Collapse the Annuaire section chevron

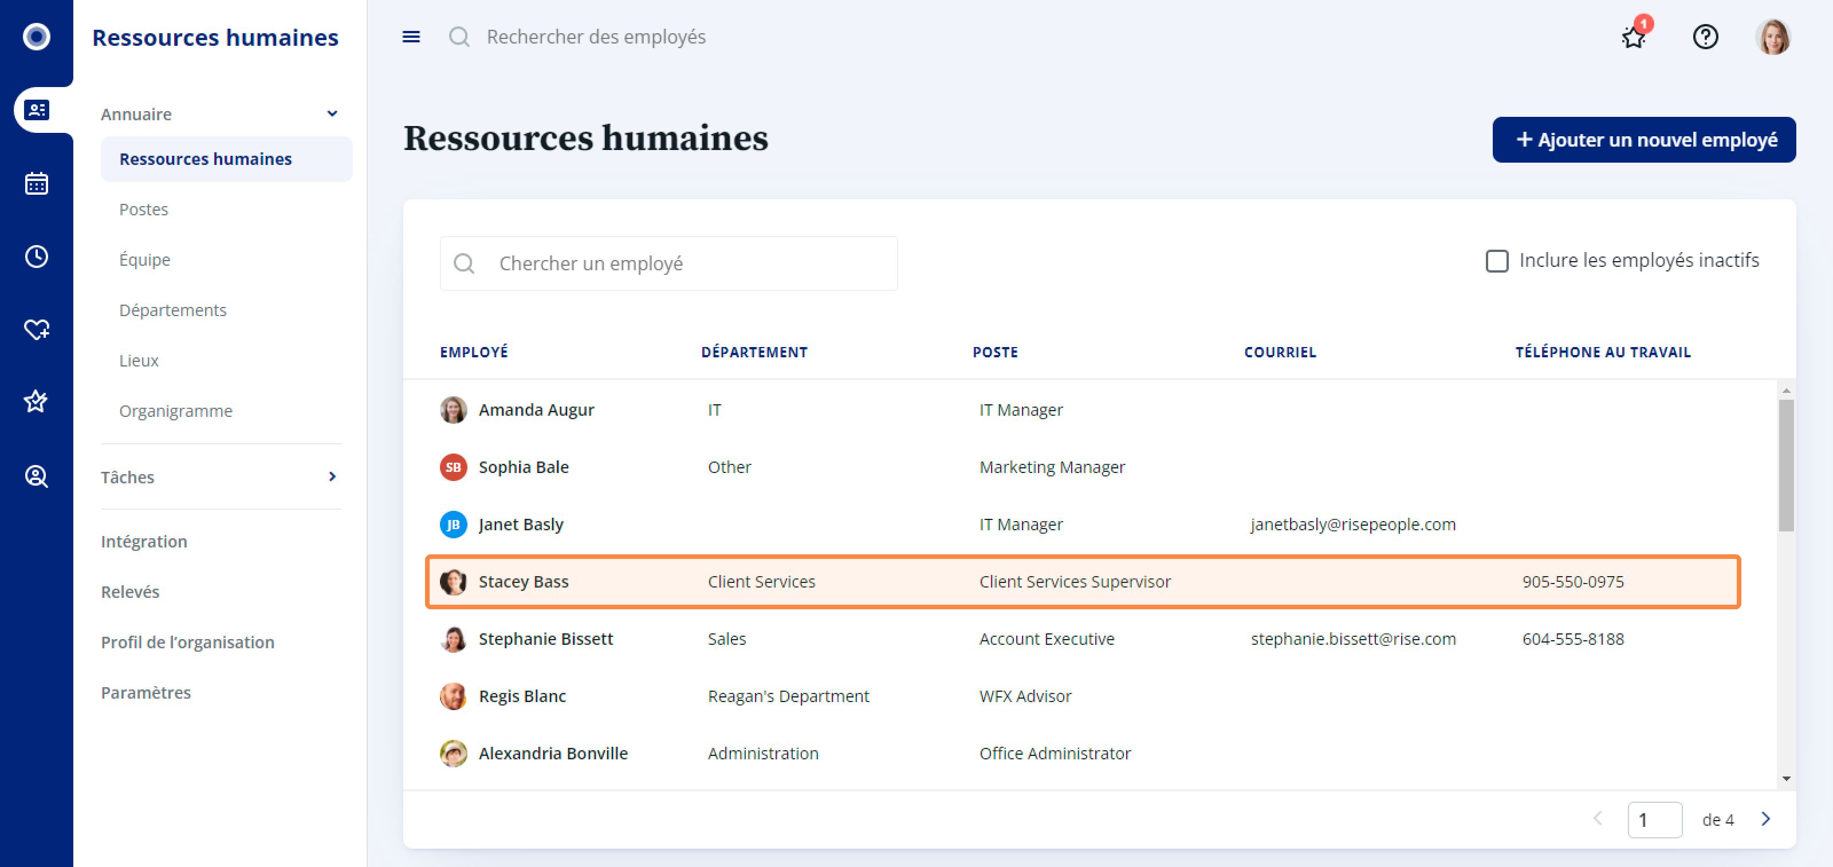click(x=332, y=114)
